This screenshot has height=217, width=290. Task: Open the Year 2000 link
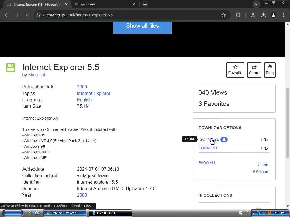82,195
